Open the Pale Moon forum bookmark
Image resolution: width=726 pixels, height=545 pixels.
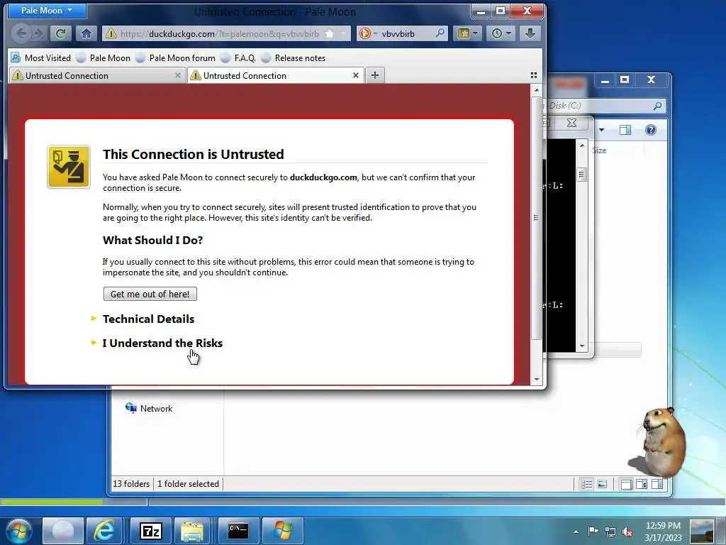coord(176,58)
